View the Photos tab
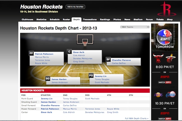The image size is (182, 121). pos(117,20)
